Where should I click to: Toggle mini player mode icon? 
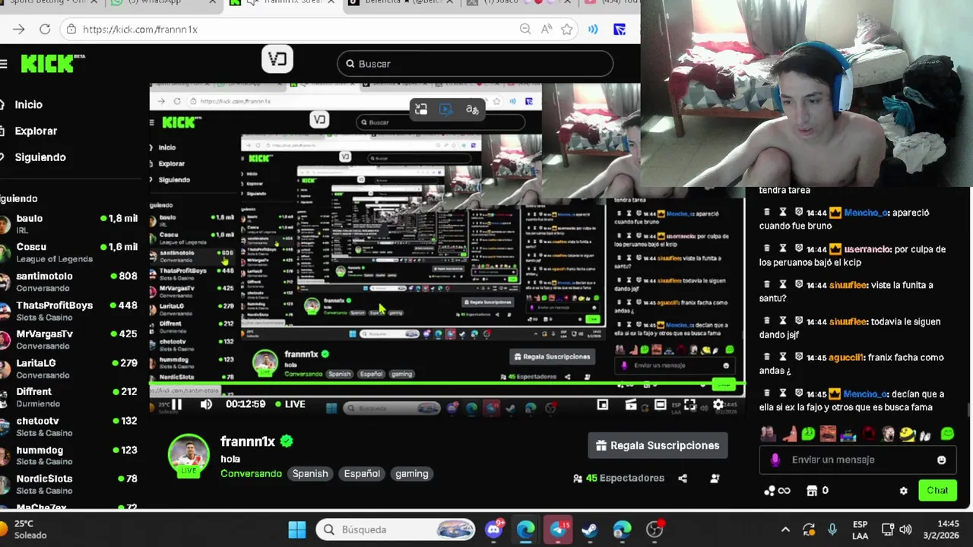603,405
